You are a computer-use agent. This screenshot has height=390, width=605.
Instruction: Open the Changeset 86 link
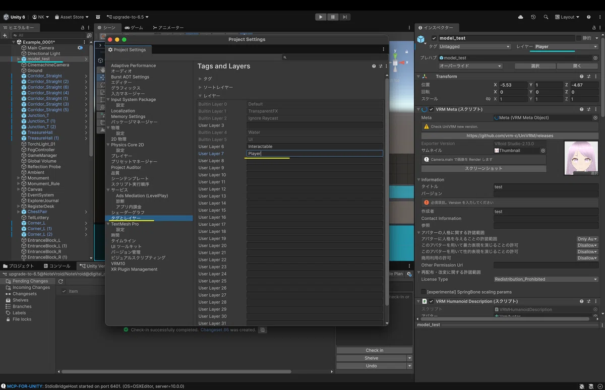(215, 330)
